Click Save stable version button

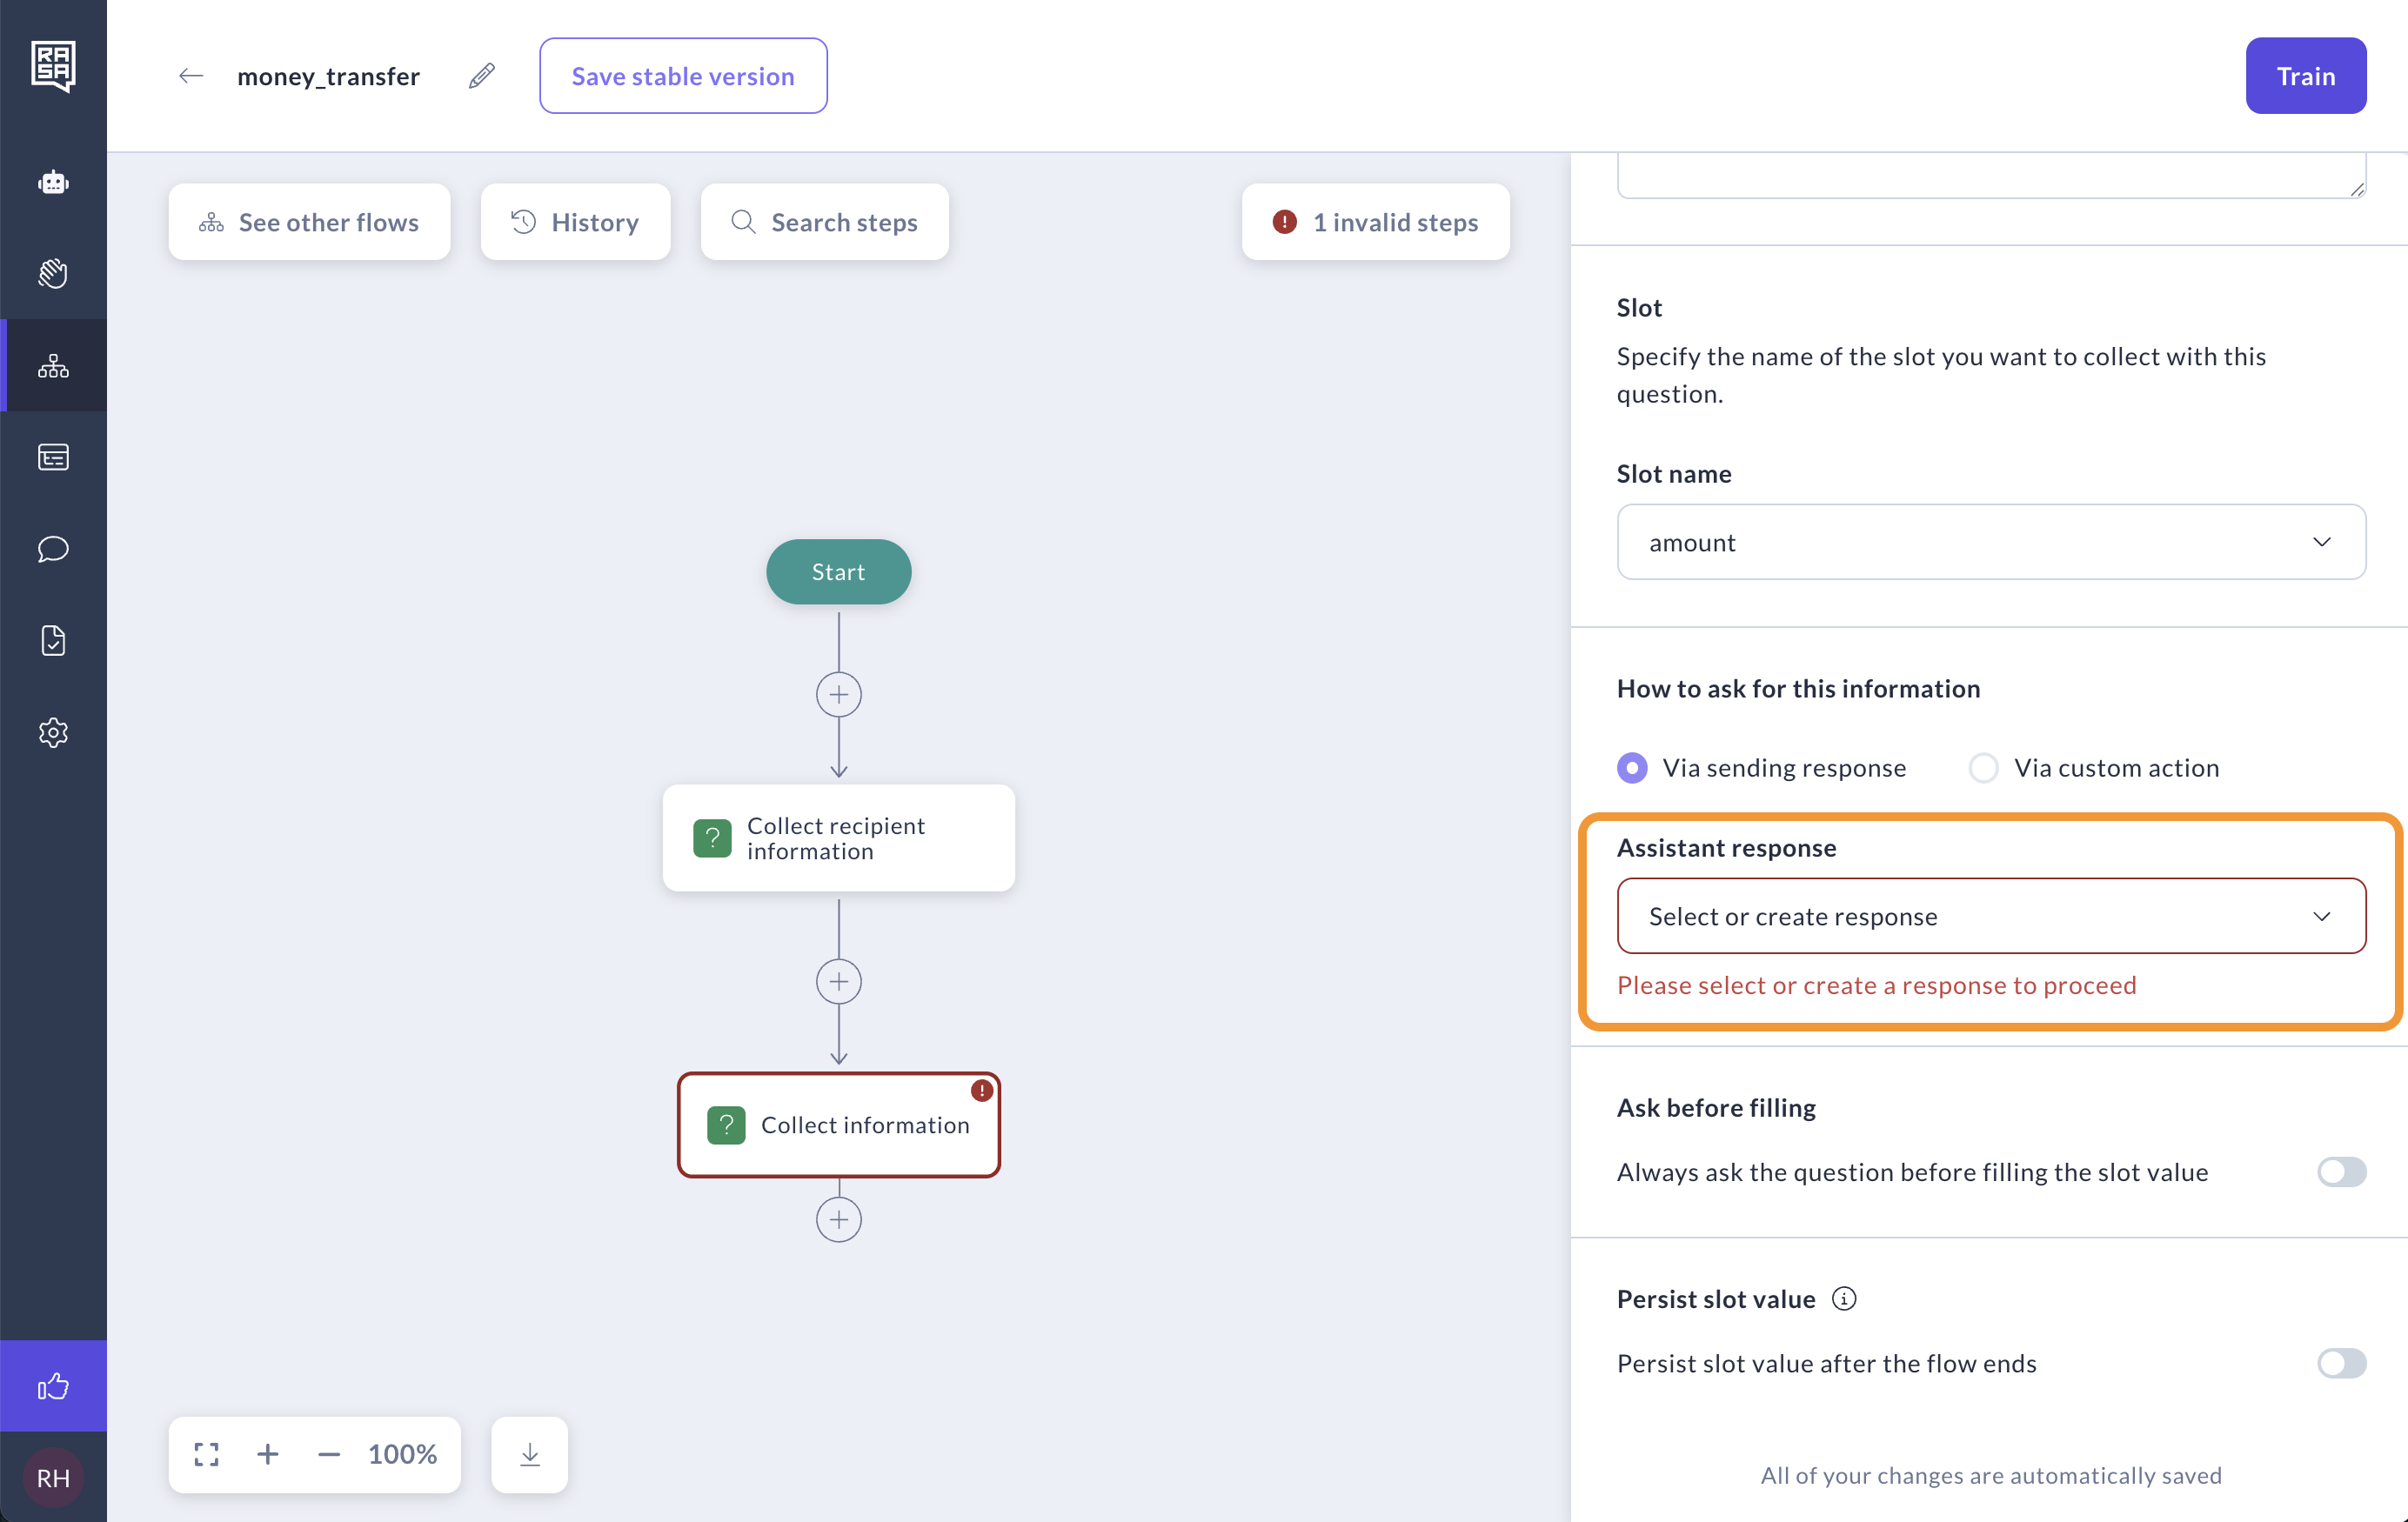tap(683, 76)
